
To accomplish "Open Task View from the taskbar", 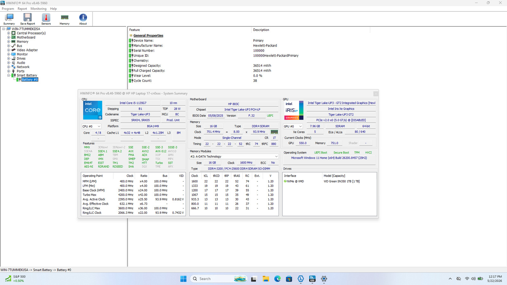I will click(x=253, y=279).
